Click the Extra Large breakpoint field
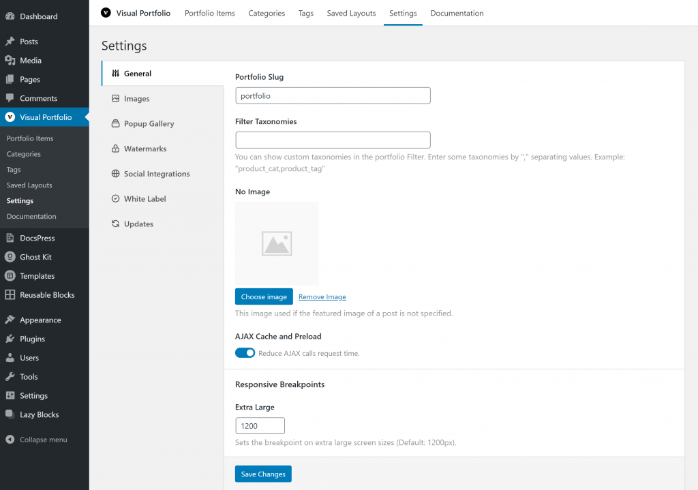This screenshot has height=490, width=698. [x=260, y=425]
